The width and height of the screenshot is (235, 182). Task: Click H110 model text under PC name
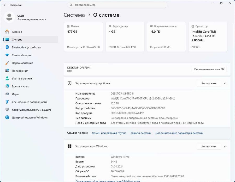coord(69,71)
